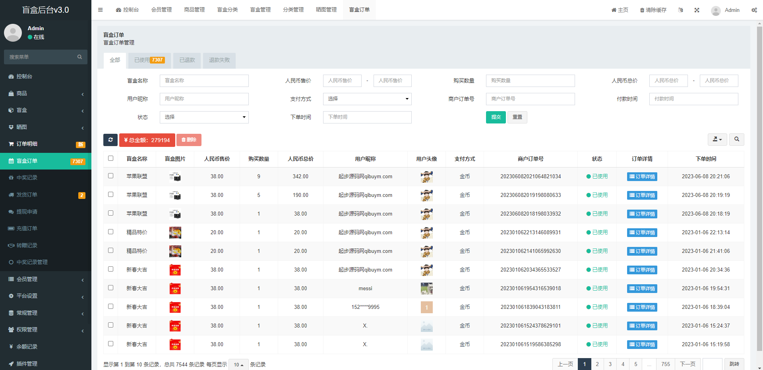Screen dimensions: 763x370
Task: Open the 状态 select dropdown
Action: 204,117
